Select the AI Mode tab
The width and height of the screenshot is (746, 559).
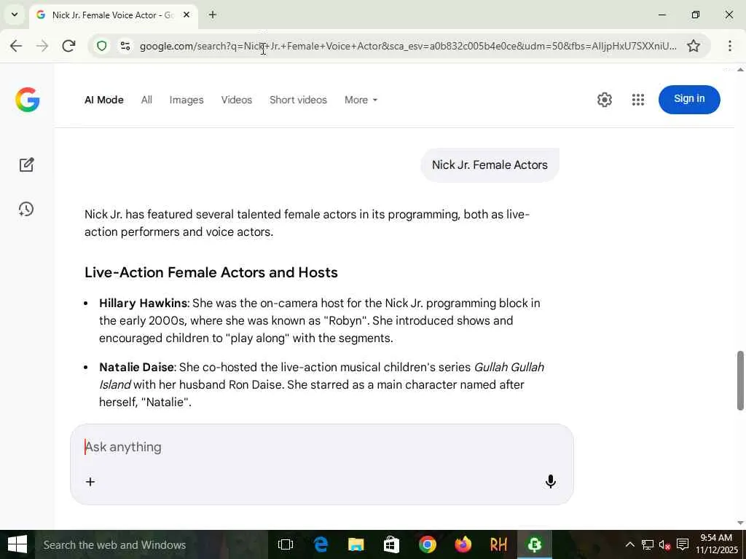tap(104, 100)
